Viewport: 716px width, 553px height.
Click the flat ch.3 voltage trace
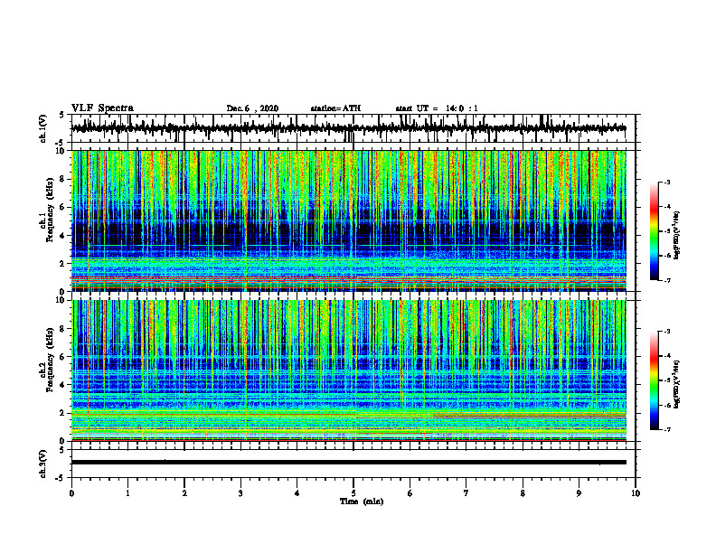click(348, 463)
